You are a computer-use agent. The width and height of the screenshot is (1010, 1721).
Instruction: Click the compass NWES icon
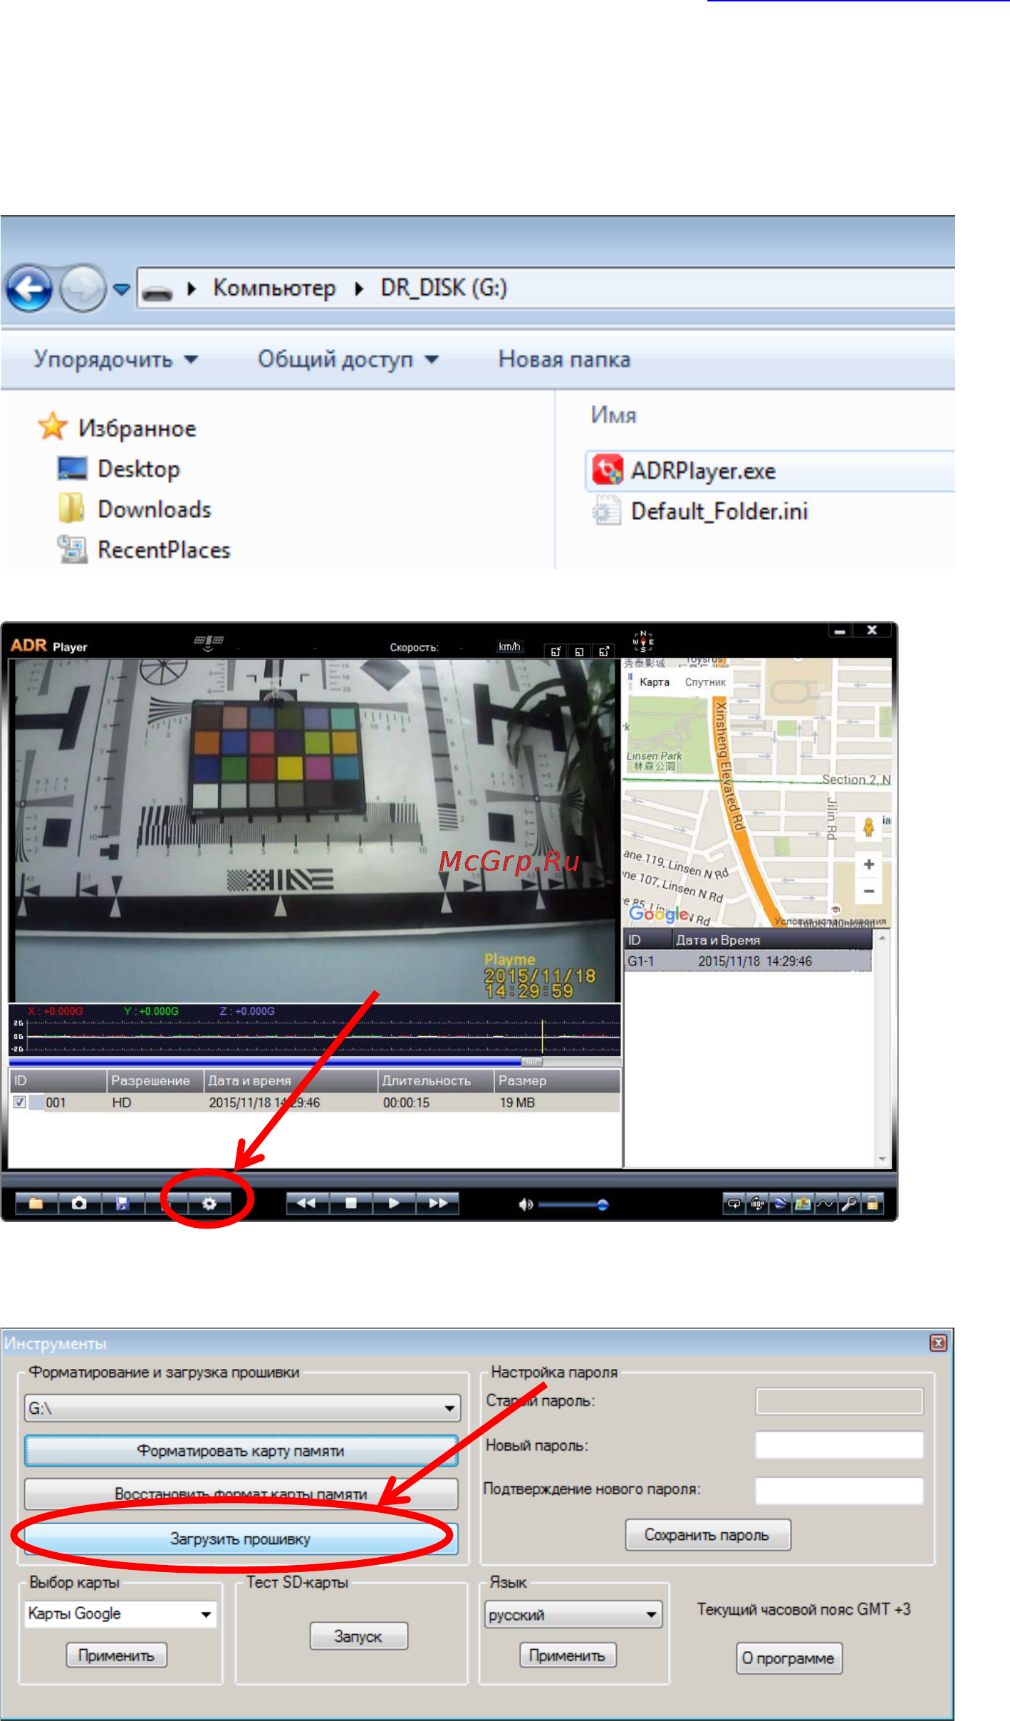(642, 641)
